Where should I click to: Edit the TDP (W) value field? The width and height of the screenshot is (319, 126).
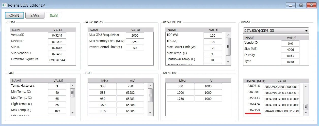(x=213, y=36)
